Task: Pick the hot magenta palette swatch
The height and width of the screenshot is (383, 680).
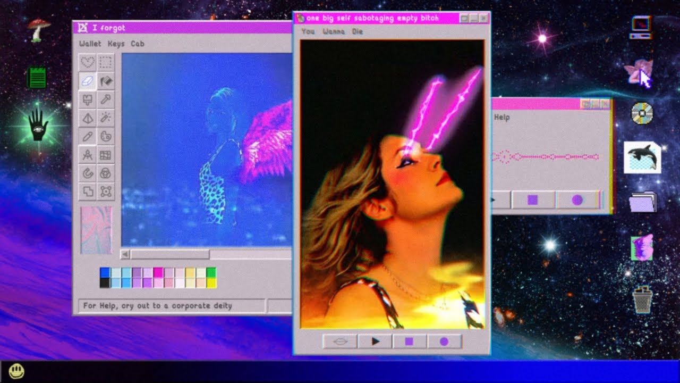Action: pyautogui.click(x=158, y=272)
